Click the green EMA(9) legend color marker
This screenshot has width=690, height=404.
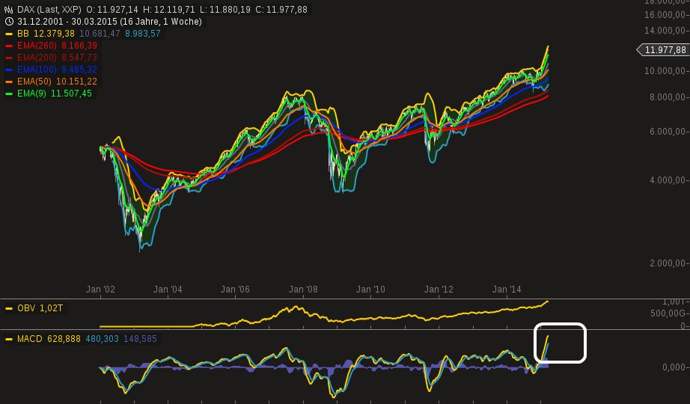[x=9, y=94]
